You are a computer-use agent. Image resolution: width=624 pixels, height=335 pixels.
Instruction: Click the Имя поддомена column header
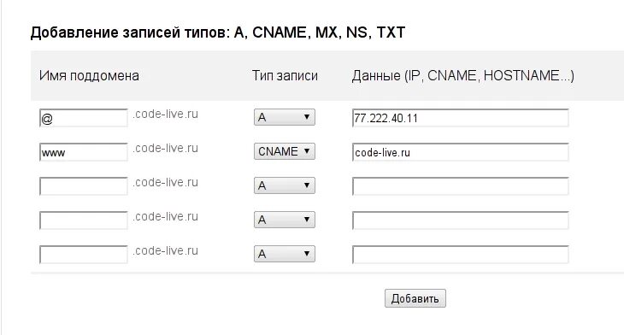coord(89,75)
